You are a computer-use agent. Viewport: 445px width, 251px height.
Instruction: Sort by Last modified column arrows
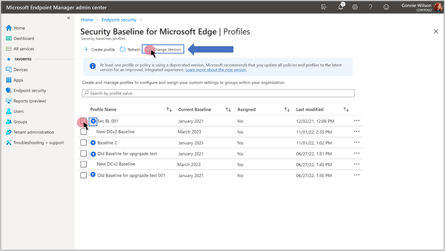[346, 109]
